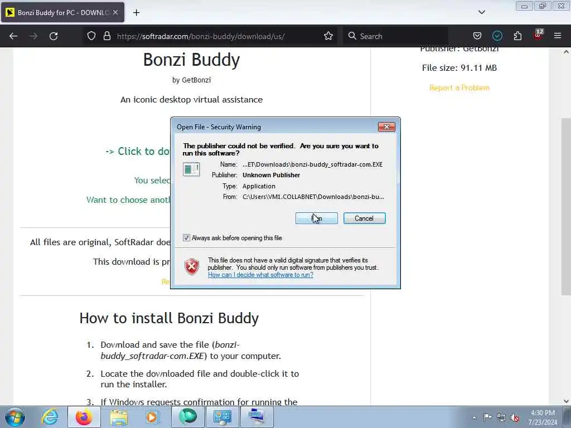Viewport: 571px width, 428px height.
Task: Click Cancel in the security warning dialog
Action: click(x=364, y=218)
